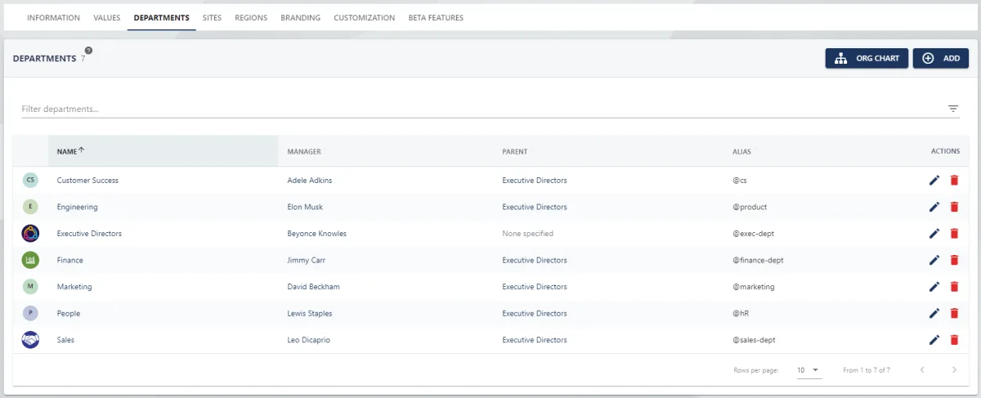This screenshot has height=398, width=981.
Task: Open the Customization tab
Action: point(365,17)
